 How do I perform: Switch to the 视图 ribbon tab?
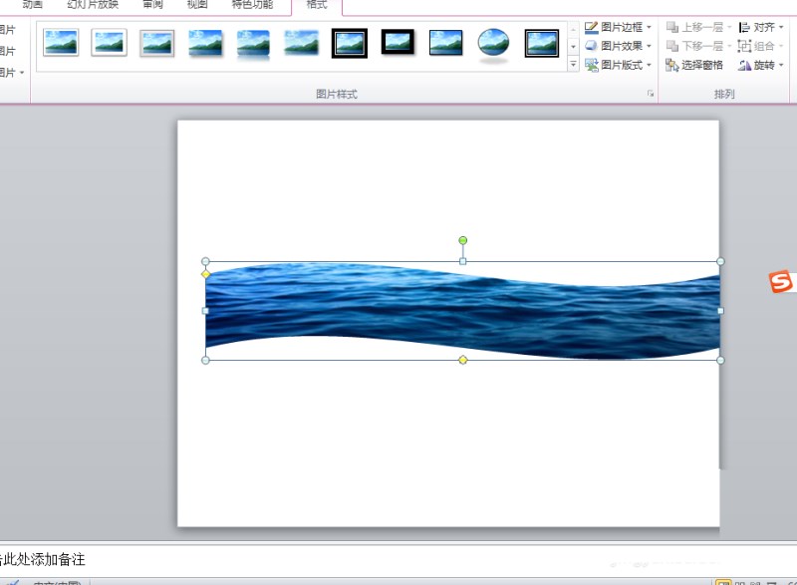197,5
